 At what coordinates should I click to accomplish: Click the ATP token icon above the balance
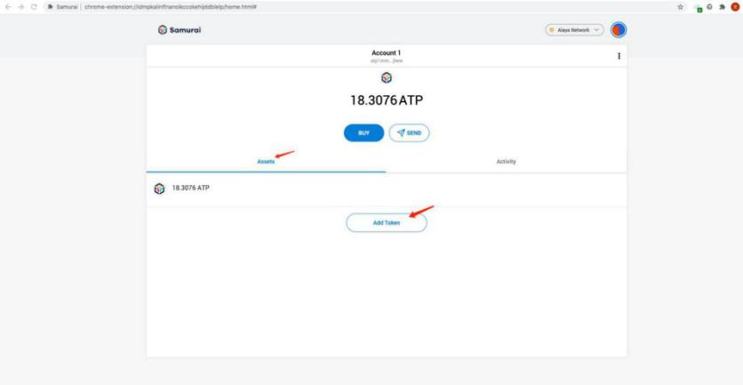point(386,79)
